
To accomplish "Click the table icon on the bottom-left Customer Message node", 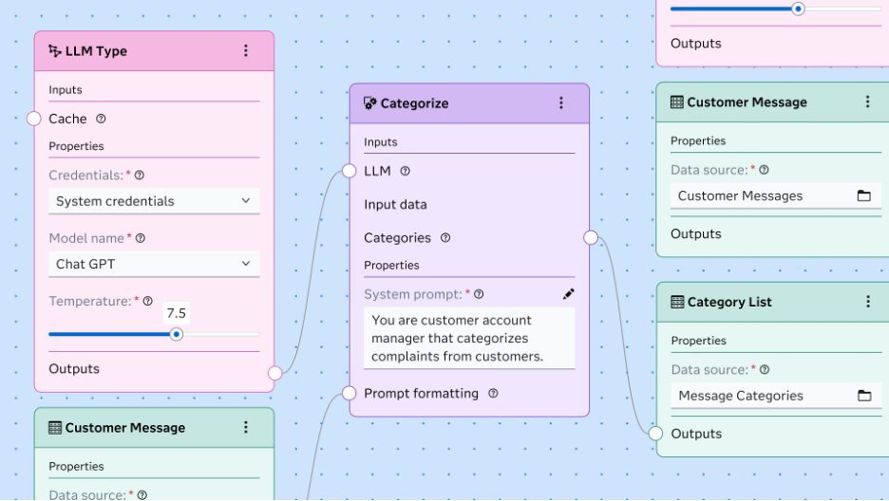I will tap(55, 427).
